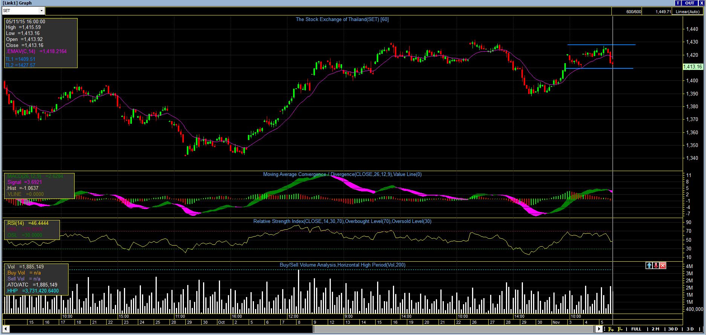Click the TL2 =1427.57 trendline label
Image resolution: width=706 pixels, height=335 pixels.
pyautogui.click(x=20, y=65)
